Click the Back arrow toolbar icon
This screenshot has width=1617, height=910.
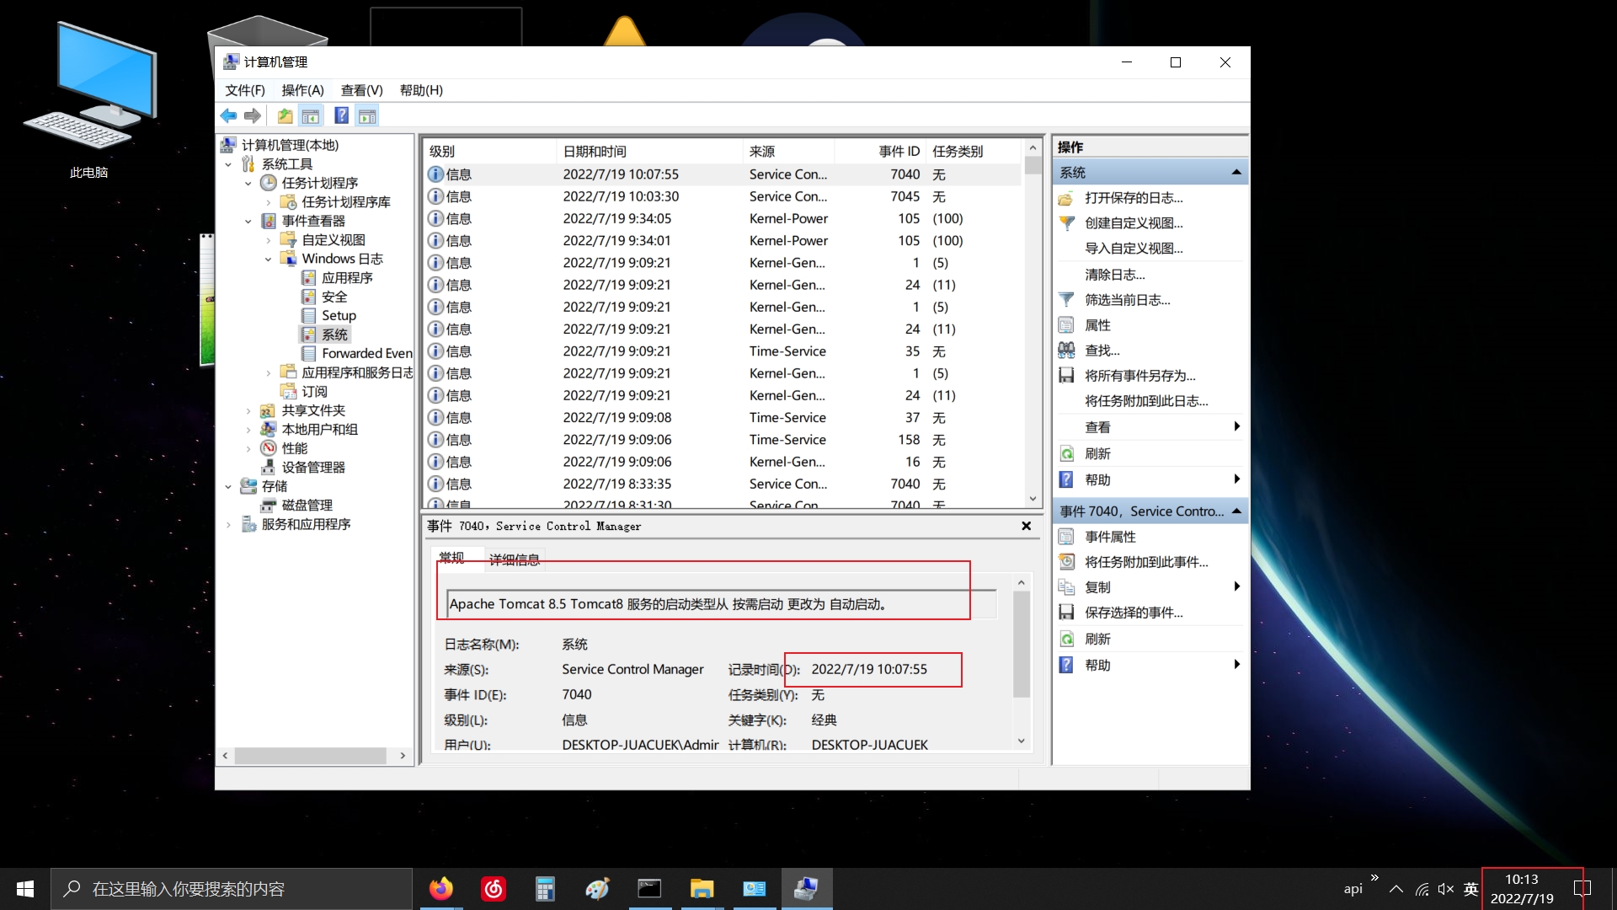(x=228, y=115)
